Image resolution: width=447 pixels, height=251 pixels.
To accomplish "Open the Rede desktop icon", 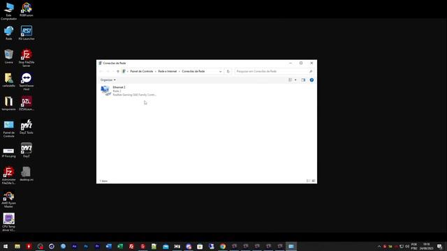I will 9,33.
